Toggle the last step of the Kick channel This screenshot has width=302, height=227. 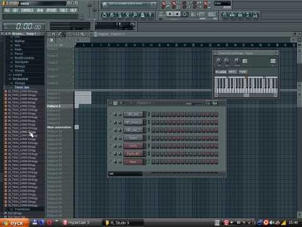(216, 161)
